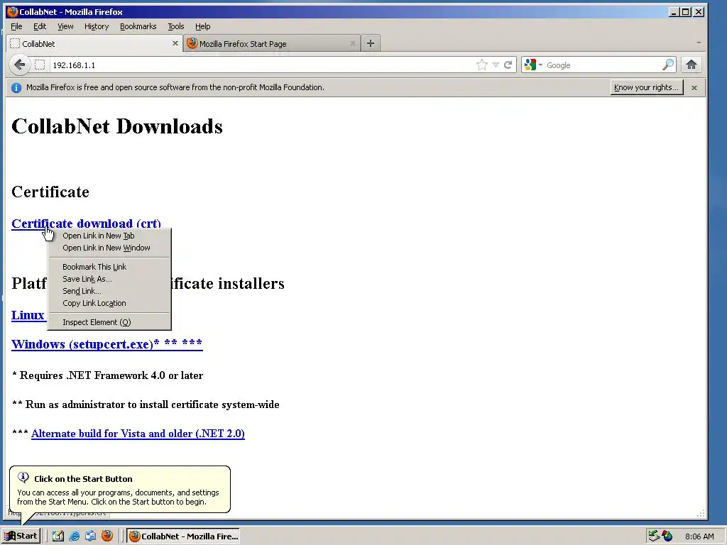Click the network tray icon
This screenshot has width=727, height=545.
pos(654,536)
